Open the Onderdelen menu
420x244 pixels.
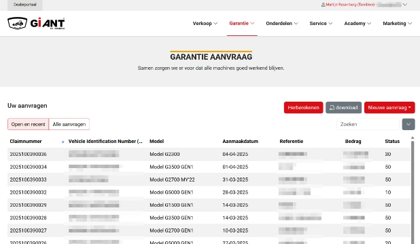pos(282,24)
